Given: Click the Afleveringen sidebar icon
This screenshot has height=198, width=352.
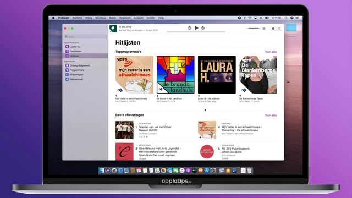Looking at the screenshot, I should point(67,75).
